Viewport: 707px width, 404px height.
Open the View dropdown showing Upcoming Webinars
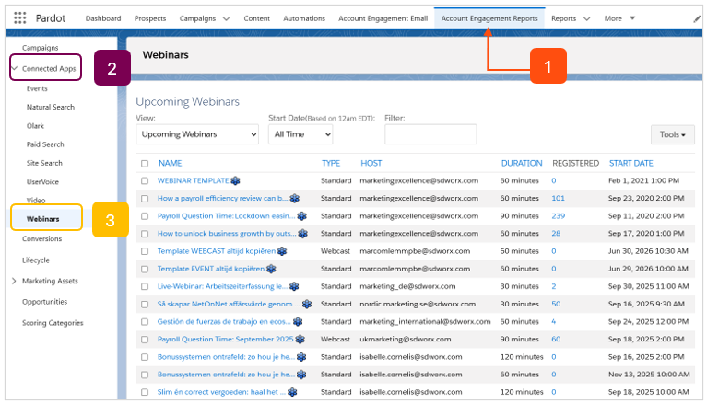[x=197, y=134]
